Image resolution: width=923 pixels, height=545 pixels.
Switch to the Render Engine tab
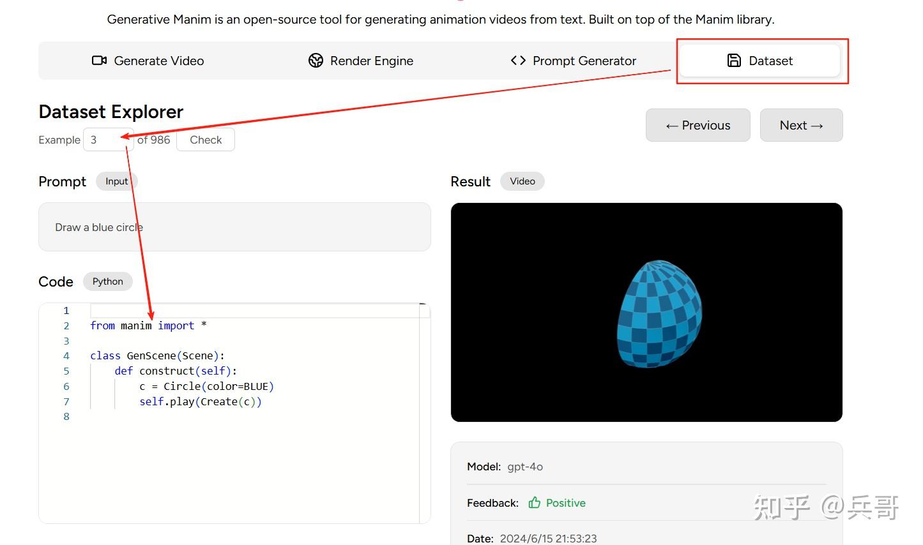click(361, 61)
